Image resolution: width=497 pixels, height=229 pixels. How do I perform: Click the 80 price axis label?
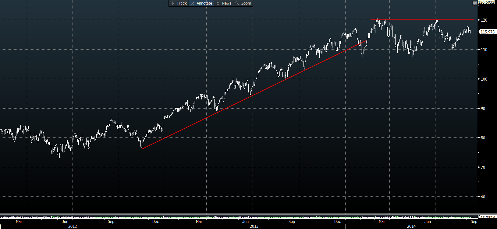coord(483,138)
